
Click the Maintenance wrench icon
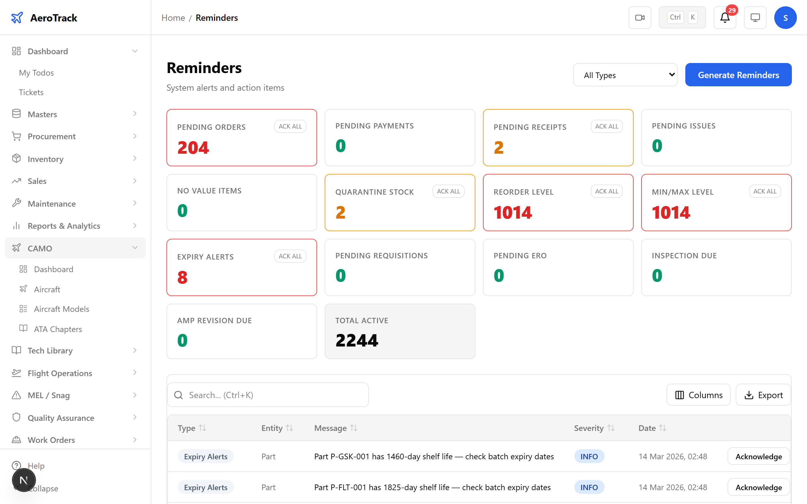pos(16,203)
